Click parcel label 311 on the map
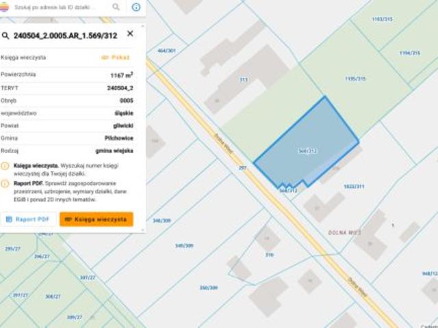 [x=244, y=79]
